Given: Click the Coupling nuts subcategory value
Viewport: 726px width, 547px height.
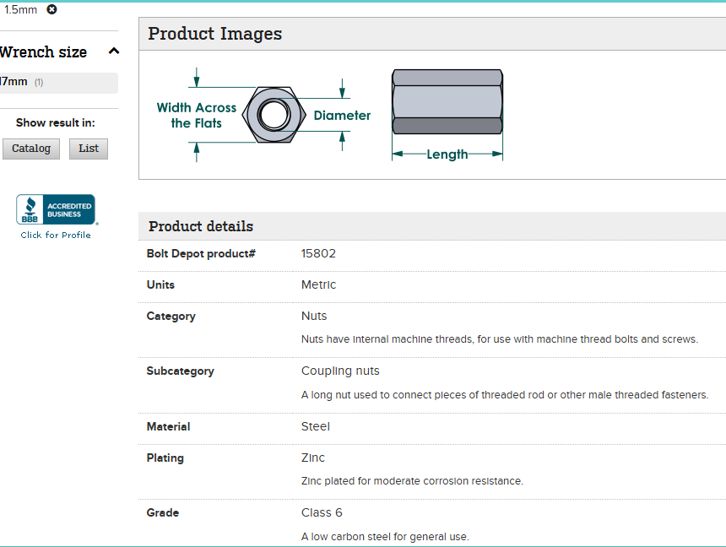Looking at the screenshot, I should [x=340, y=371].
